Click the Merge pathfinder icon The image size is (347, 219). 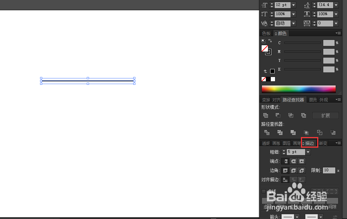coord(293,132)
